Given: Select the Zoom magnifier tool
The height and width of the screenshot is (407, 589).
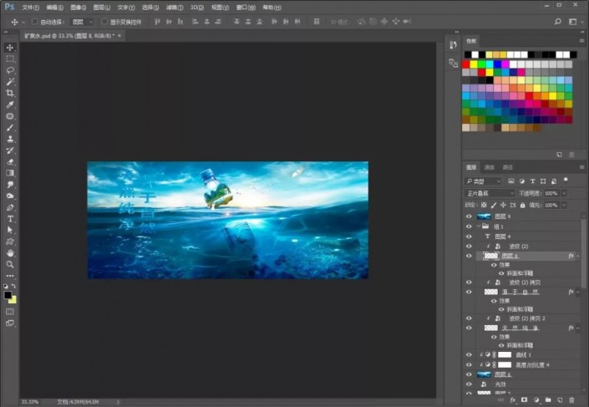Looking at the screenshot, I should click(x=10, y=265).
